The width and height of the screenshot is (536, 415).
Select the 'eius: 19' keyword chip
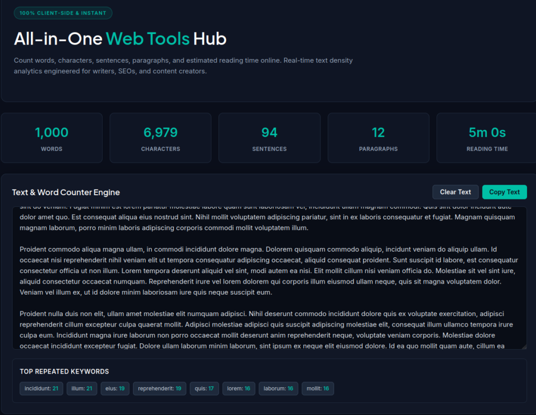[115, 388]
